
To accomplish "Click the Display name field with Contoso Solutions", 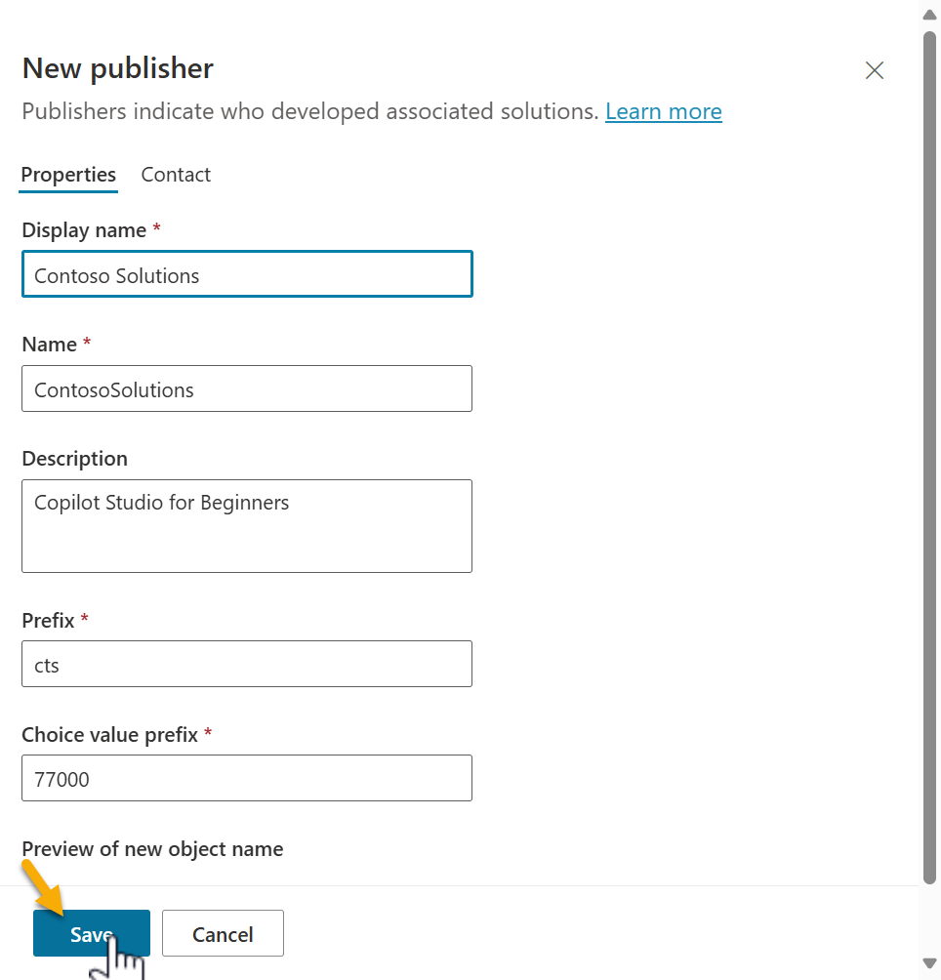I will (247, 274).
